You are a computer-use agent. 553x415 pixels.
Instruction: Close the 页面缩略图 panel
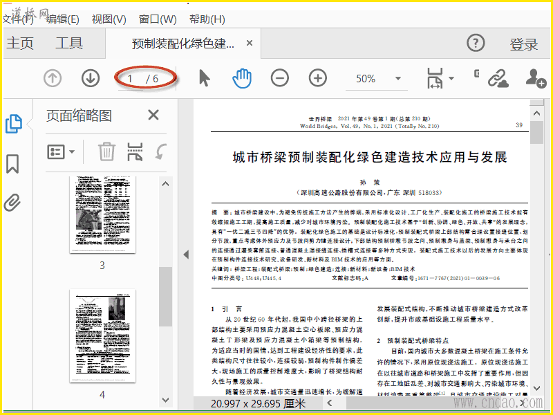(x=153, y=115)
